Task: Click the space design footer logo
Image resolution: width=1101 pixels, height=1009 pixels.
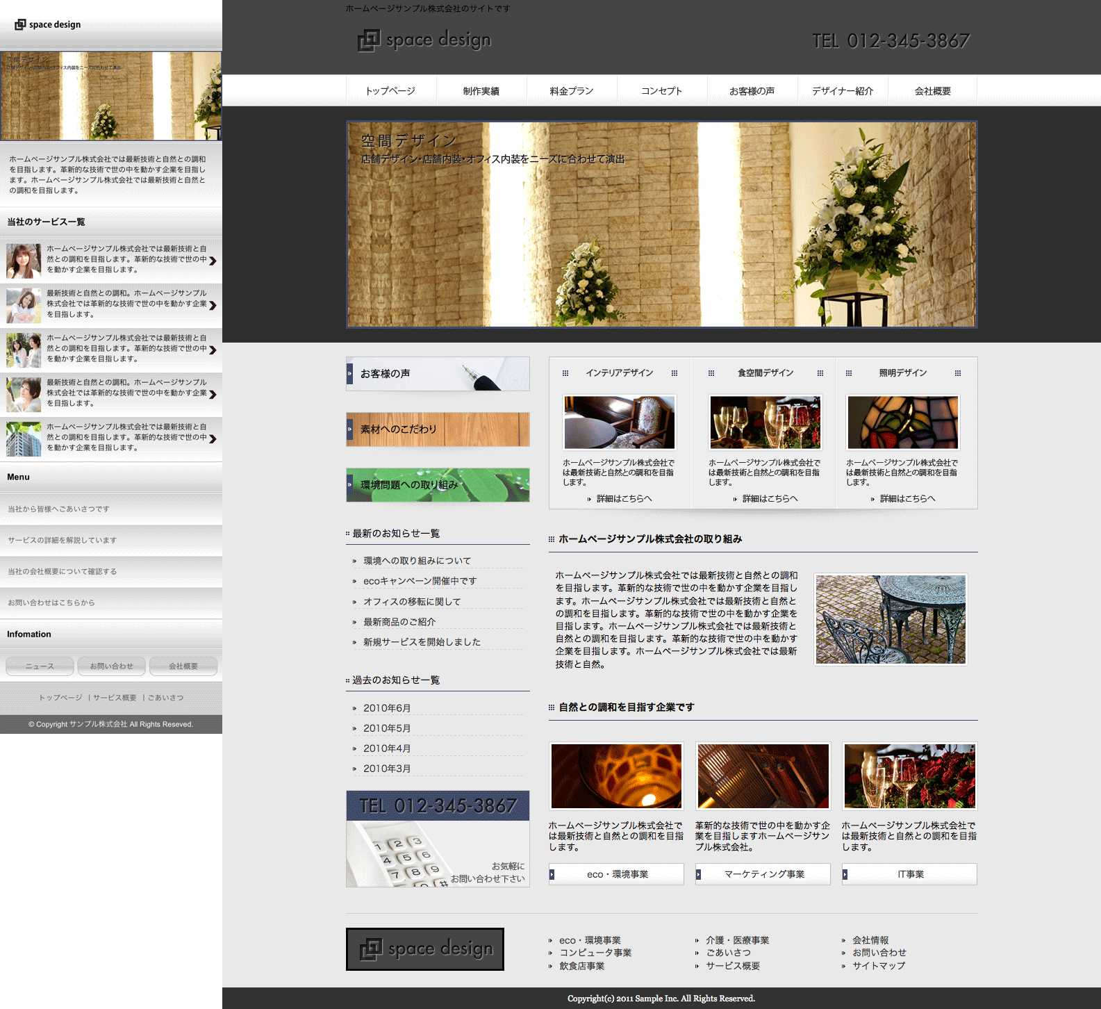Action: 425,949
